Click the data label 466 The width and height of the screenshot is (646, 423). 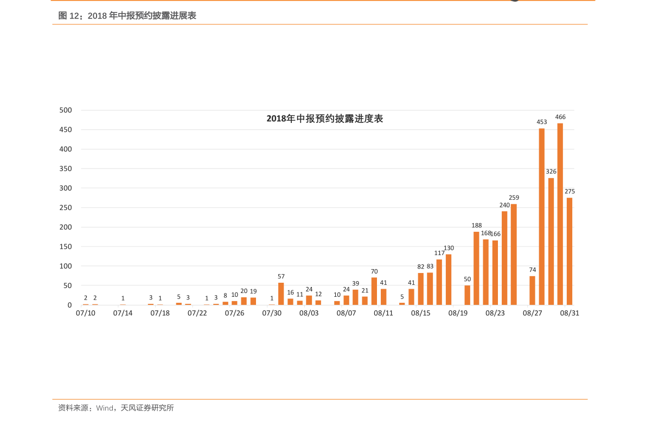click(560, 118)
